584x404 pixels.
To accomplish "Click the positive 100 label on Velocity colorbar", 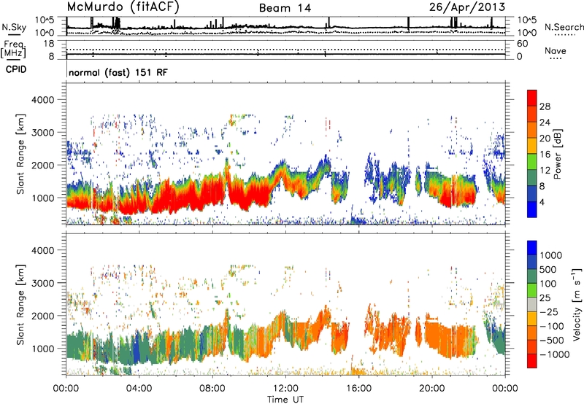I will click(548, 284).
